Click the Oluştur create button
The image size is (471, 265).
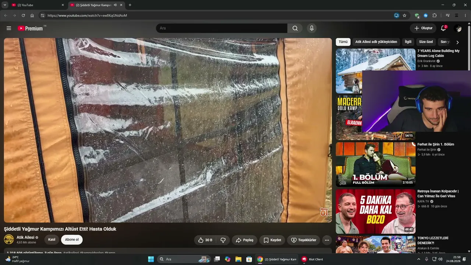coord(423,28)
